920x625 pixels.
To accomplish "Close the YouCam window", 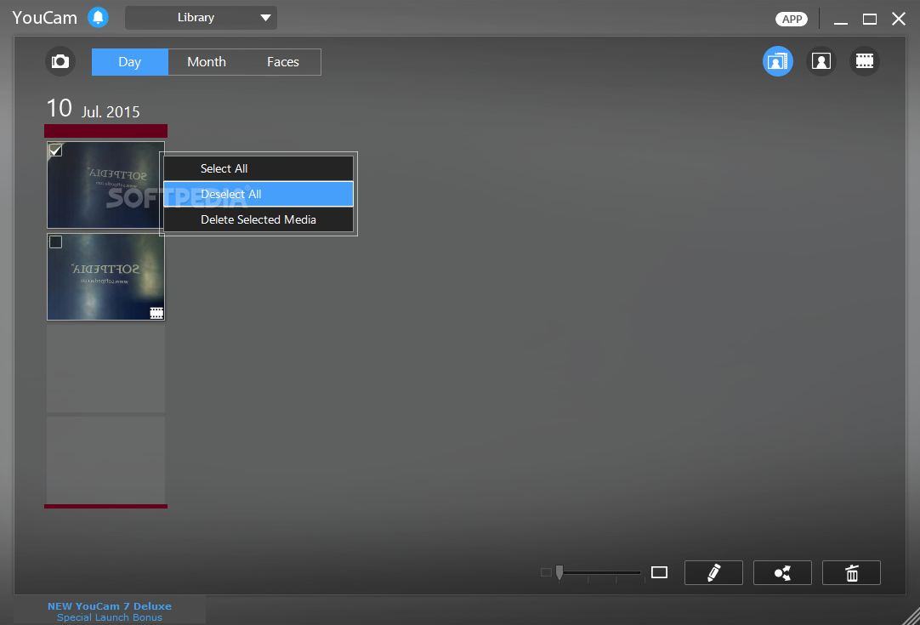I will 898,20.
